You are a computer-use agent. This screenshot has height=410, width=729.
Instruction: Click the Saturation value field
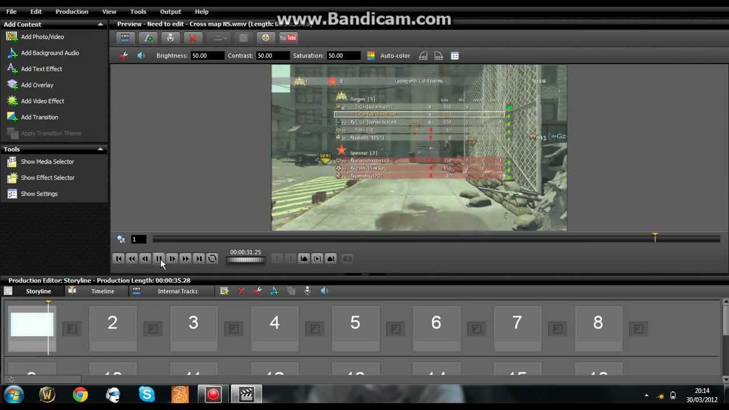(343, 56)
